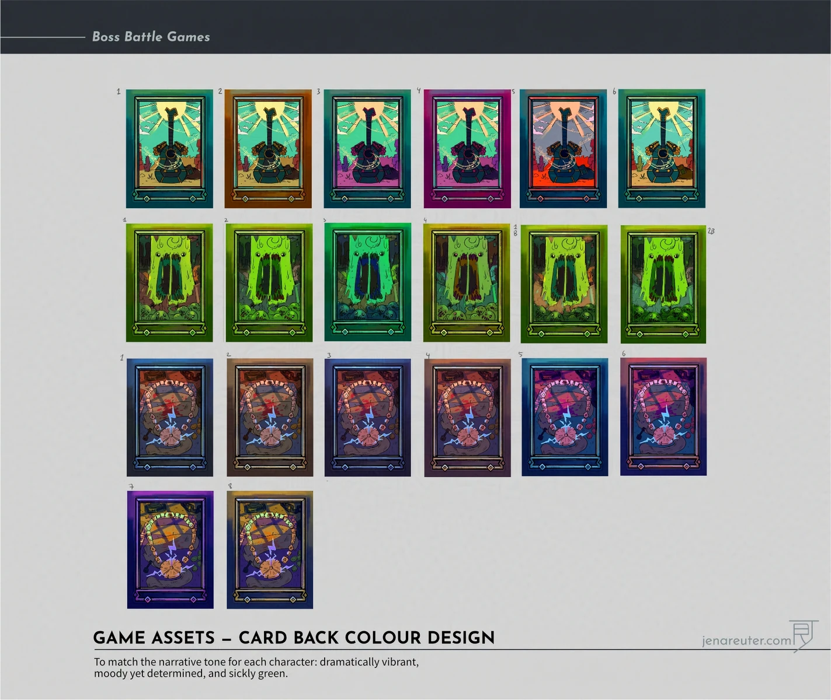Select necklace card 1 with blue border
Viewport: 831px width, 700px height.
tap(170, 418)
